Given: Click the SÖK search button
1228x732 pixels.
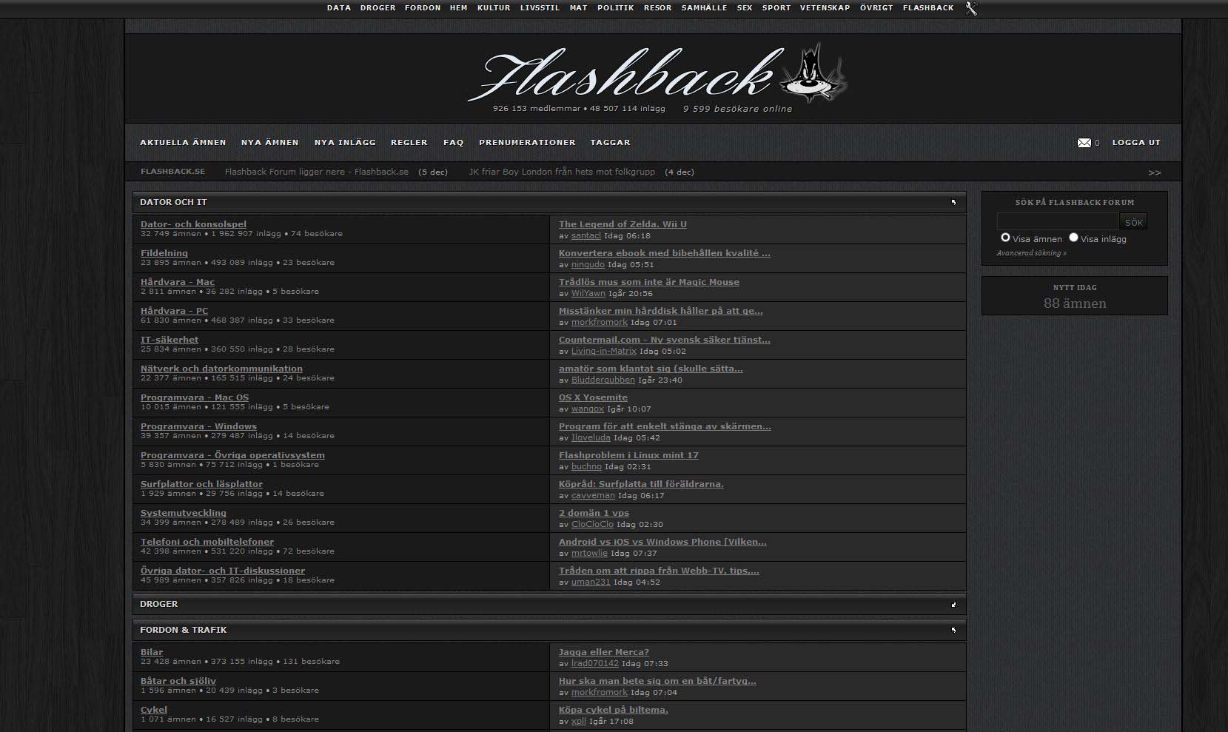Looking at the screenshot, I should pos(1134,222).
